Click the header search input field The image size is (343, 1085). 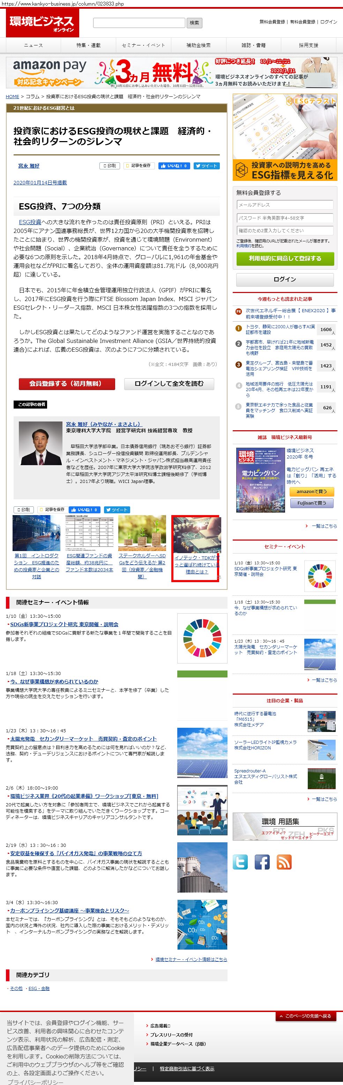(139, 23)
